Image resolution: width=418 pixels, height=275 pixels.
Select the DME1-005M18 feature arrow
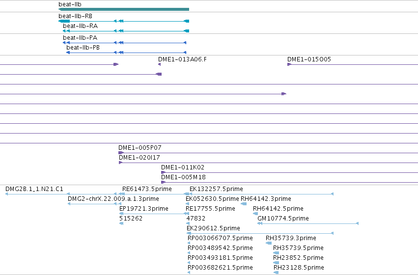[x=163, y=182]
